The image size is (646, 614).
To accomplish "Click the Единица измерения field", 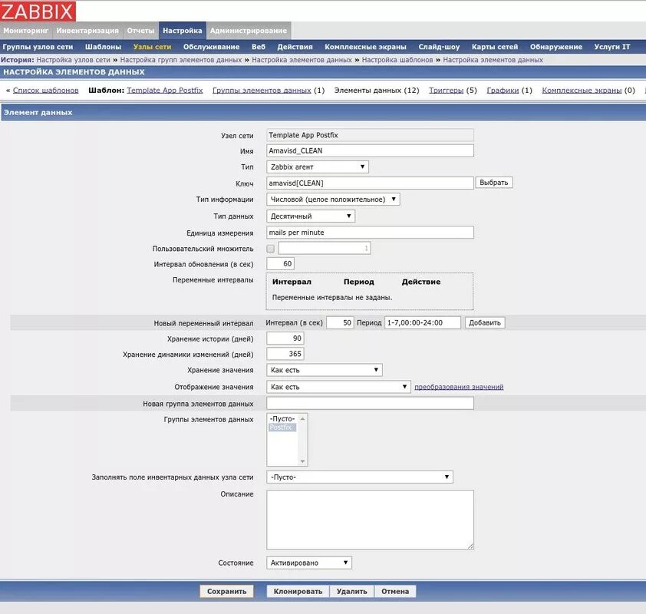I will point(370,233).
